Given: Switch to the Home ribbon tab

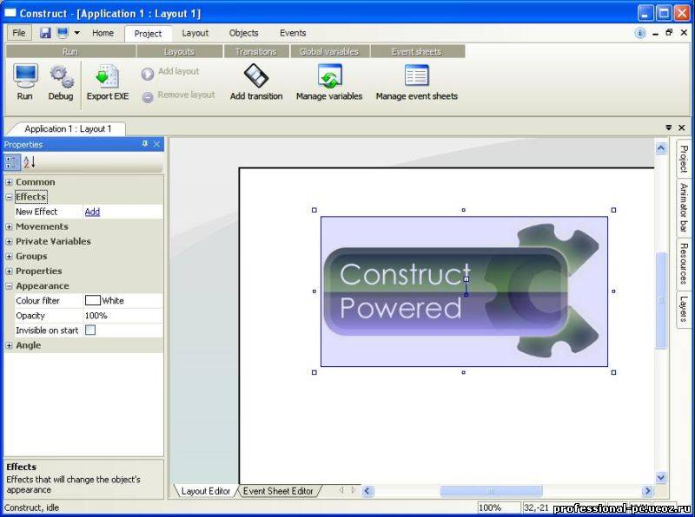Looking at the screenshot, I should (x=103, y=33).
